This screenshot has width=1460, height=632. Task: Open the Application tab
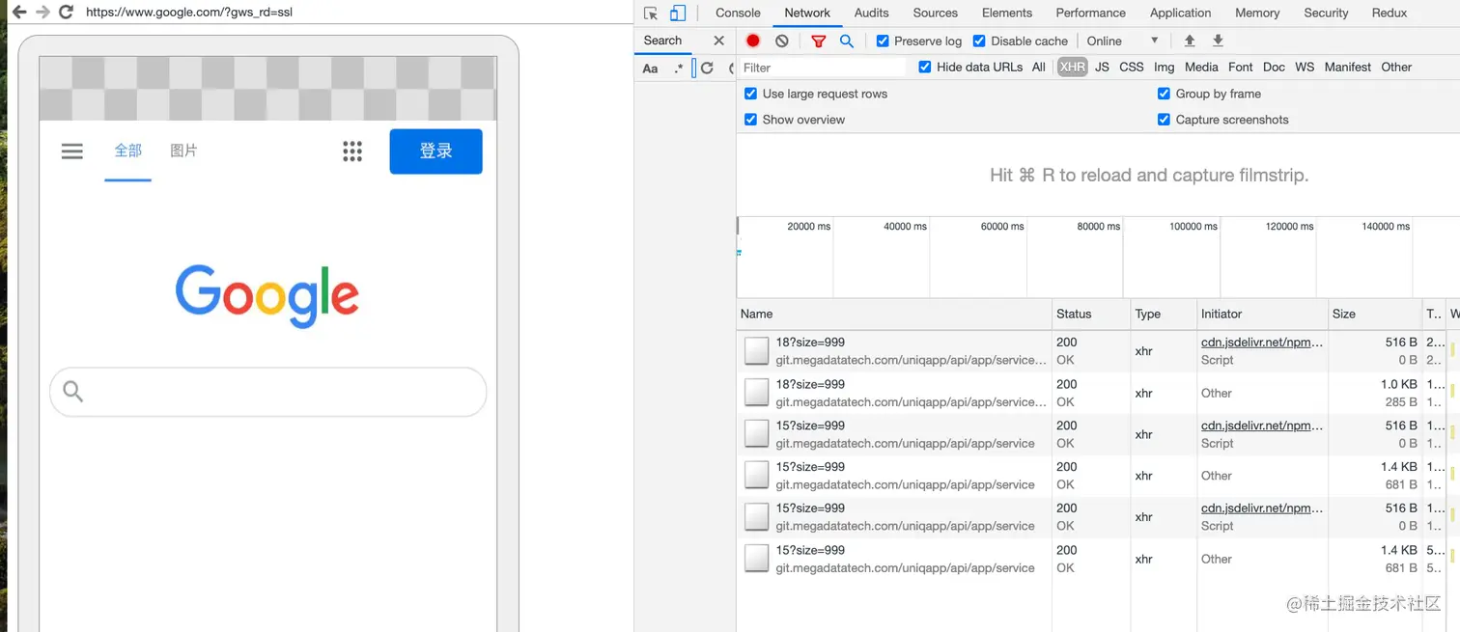click(x=1180, y=13)
